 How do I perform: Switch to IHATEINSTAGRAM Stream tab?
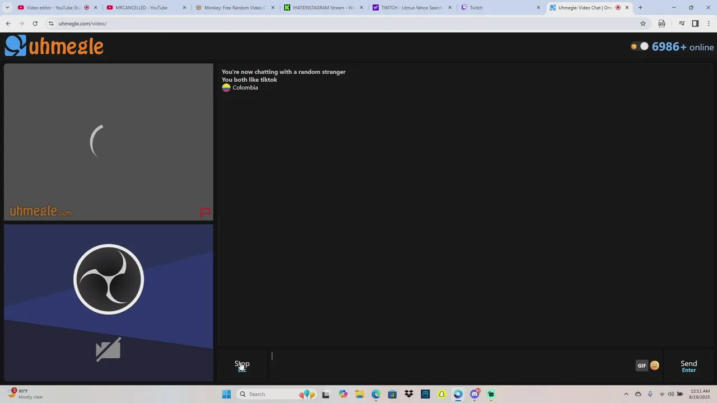(x=323, y=8)
